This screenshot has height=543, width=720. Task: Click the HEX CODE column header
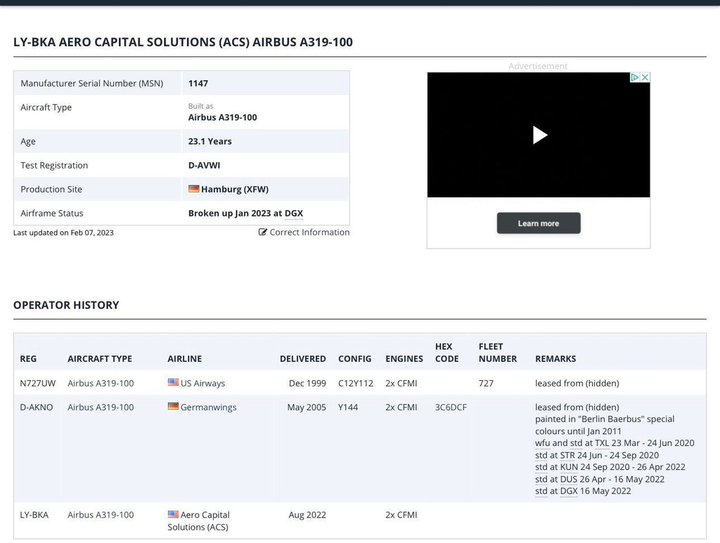point(446,353)
